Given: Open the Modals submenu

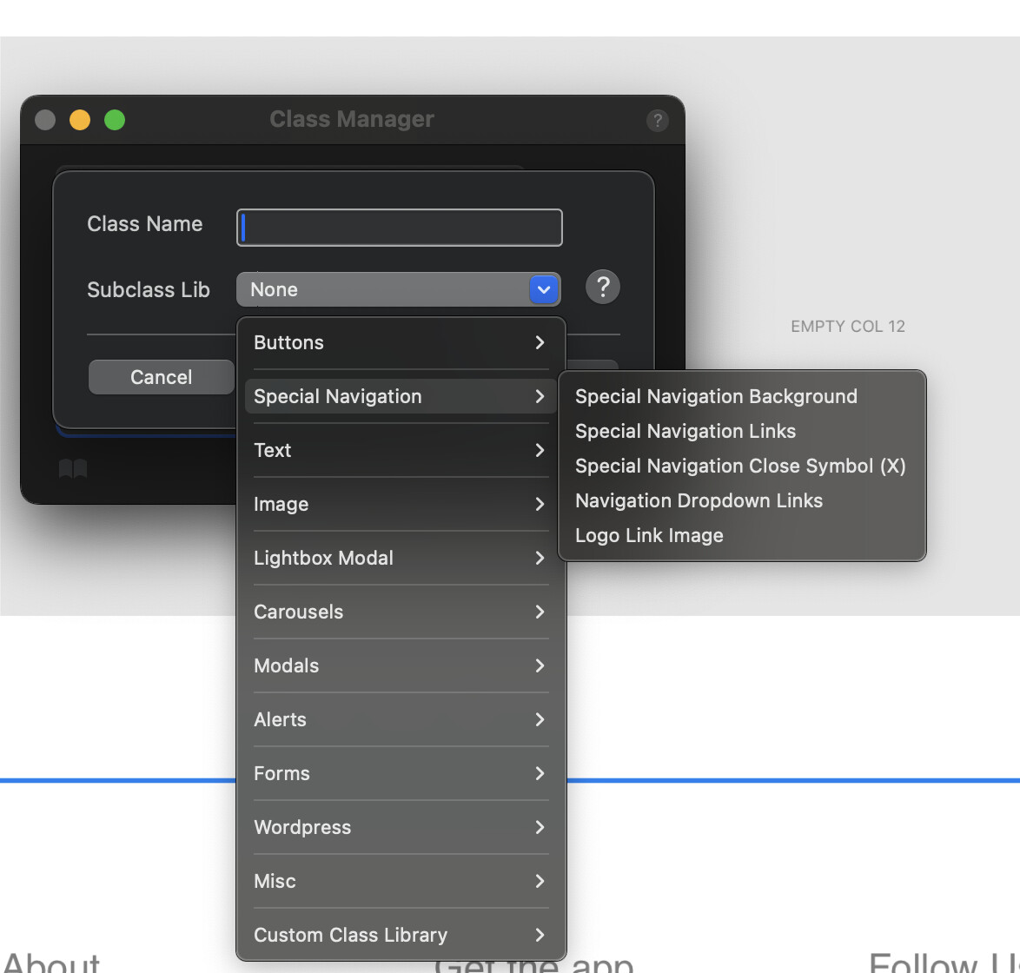Looking at the screenshot, I should 401,665.
